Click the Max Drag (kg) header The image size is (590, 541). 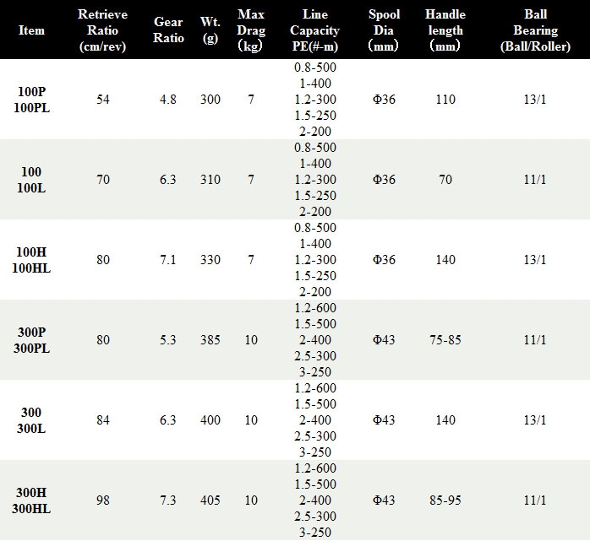251,30
